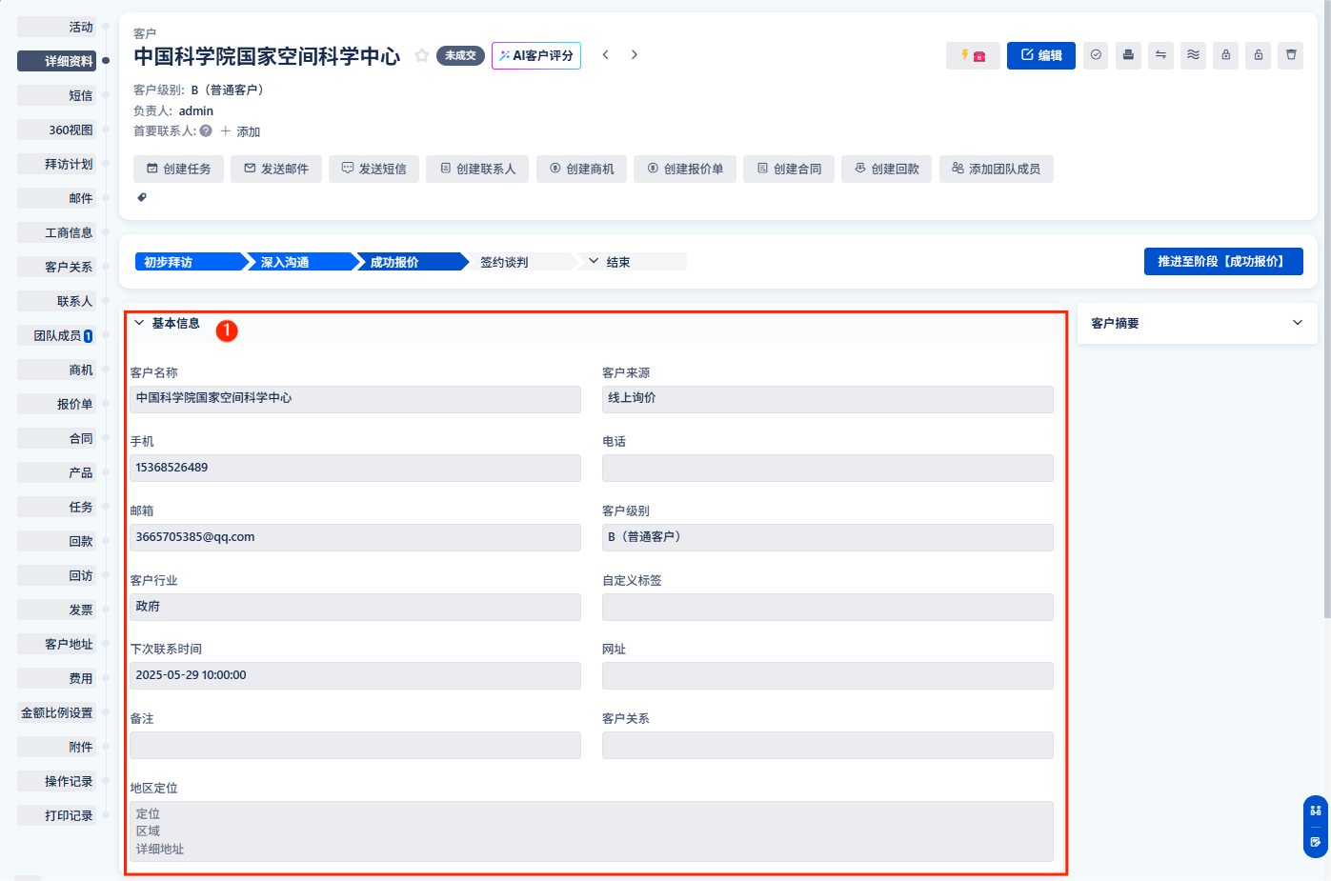Open 团队成员 in left sidebar
The height and width of the screenshot is (881, 1331).
click(x=56, y=335)
